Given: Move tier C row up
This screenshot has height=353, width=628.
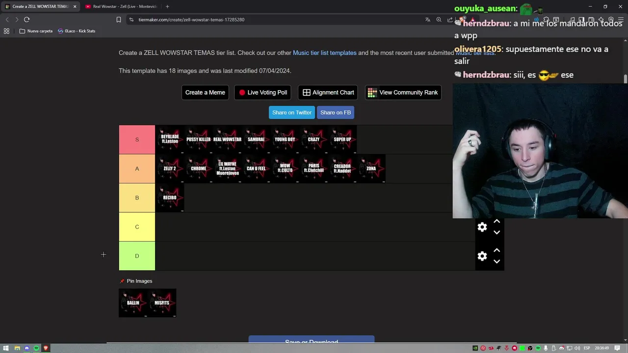Looking at the screenshot, I should (497, 222).
